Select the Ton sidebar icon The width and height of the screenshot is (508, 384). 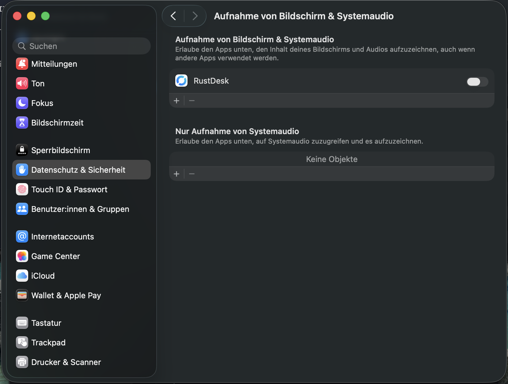coord(22,83)
